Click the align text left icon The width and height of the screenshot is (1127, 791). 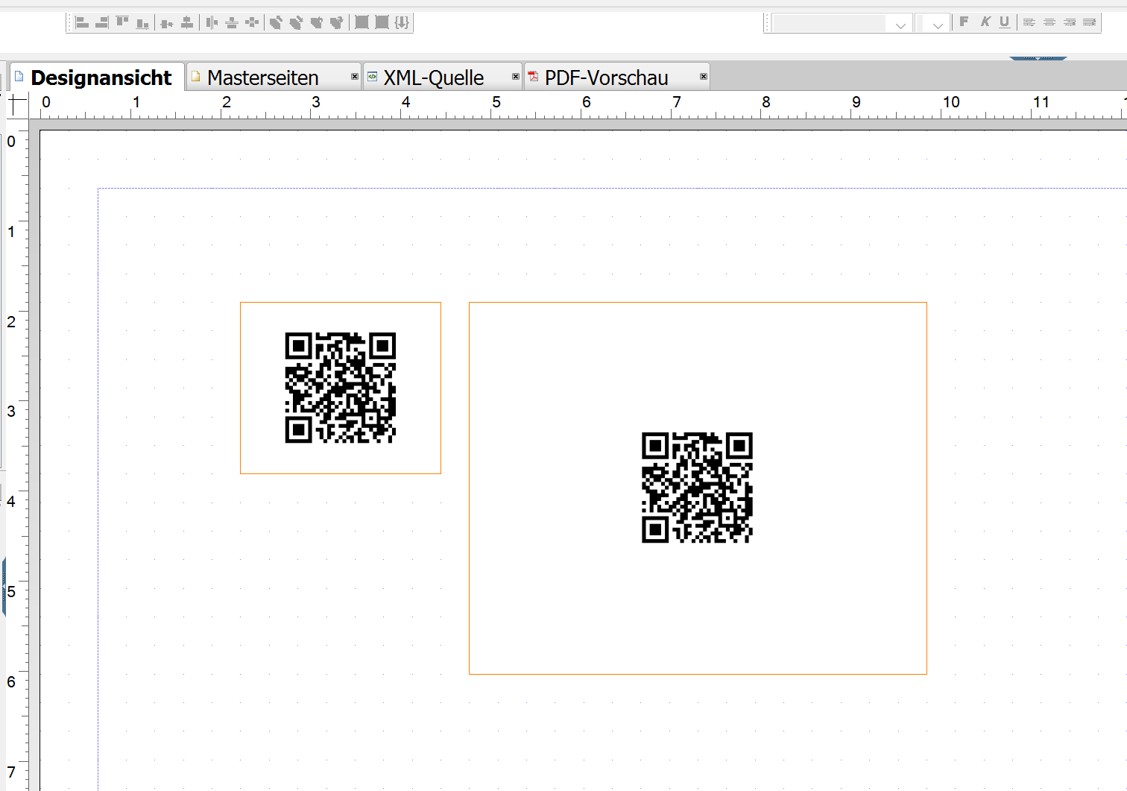(1029, 22)
